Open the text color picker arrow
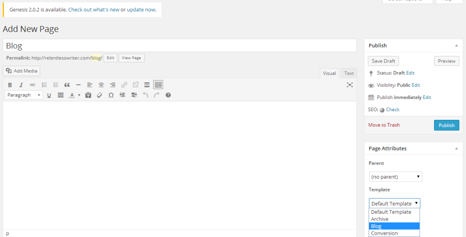 (79, 95)
